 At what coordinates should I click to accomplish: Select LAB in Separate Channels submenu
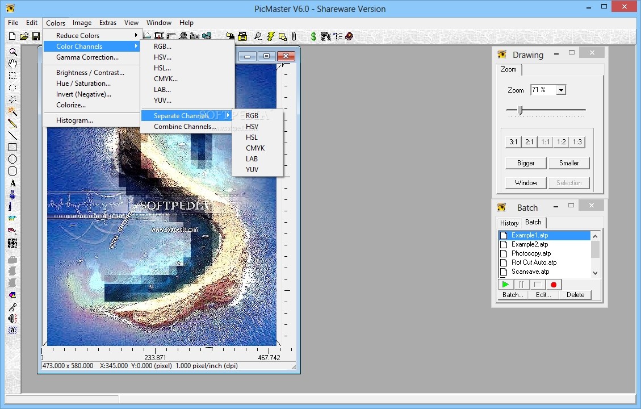click(258, 158)
